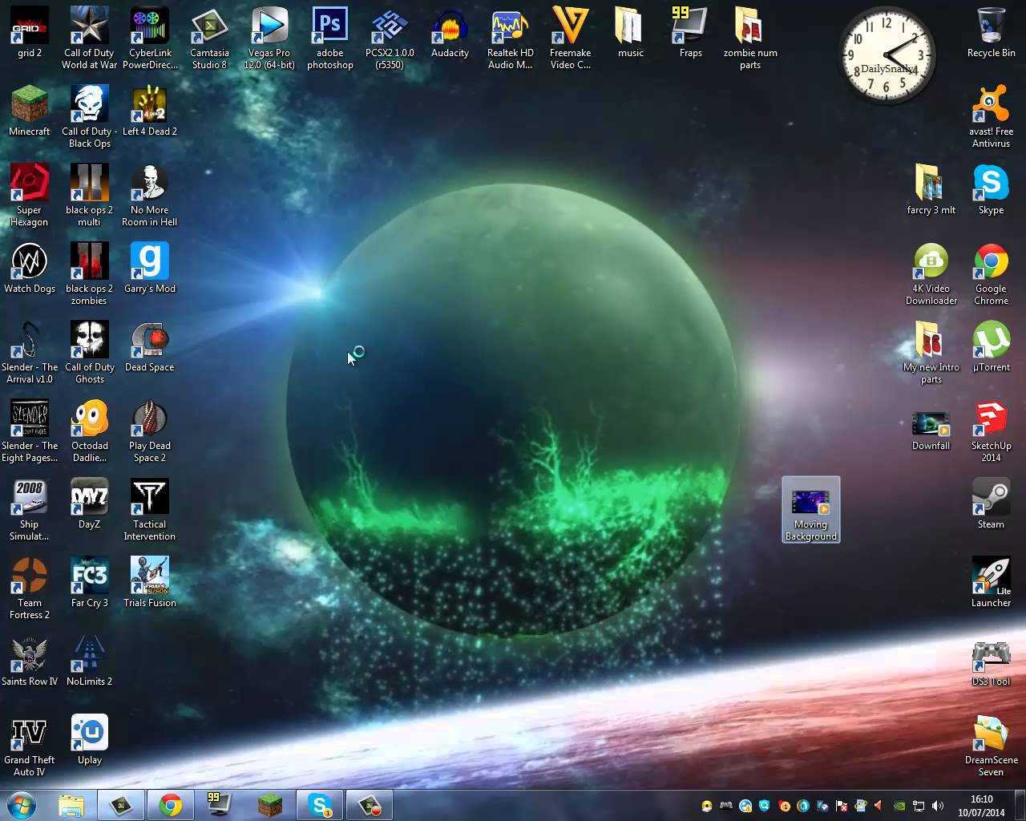
Task: Select Freemake Video Converter icon
Action: tap(570, 38)
